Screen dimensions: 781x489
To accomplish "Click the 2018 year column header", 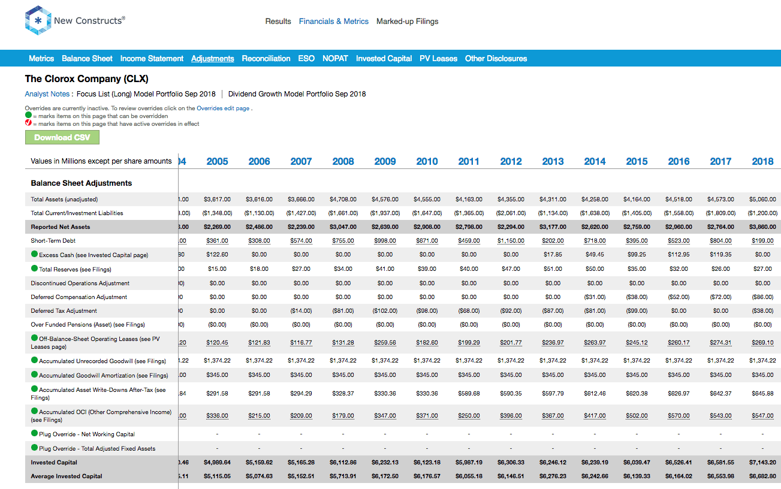I will pos(762,161).
